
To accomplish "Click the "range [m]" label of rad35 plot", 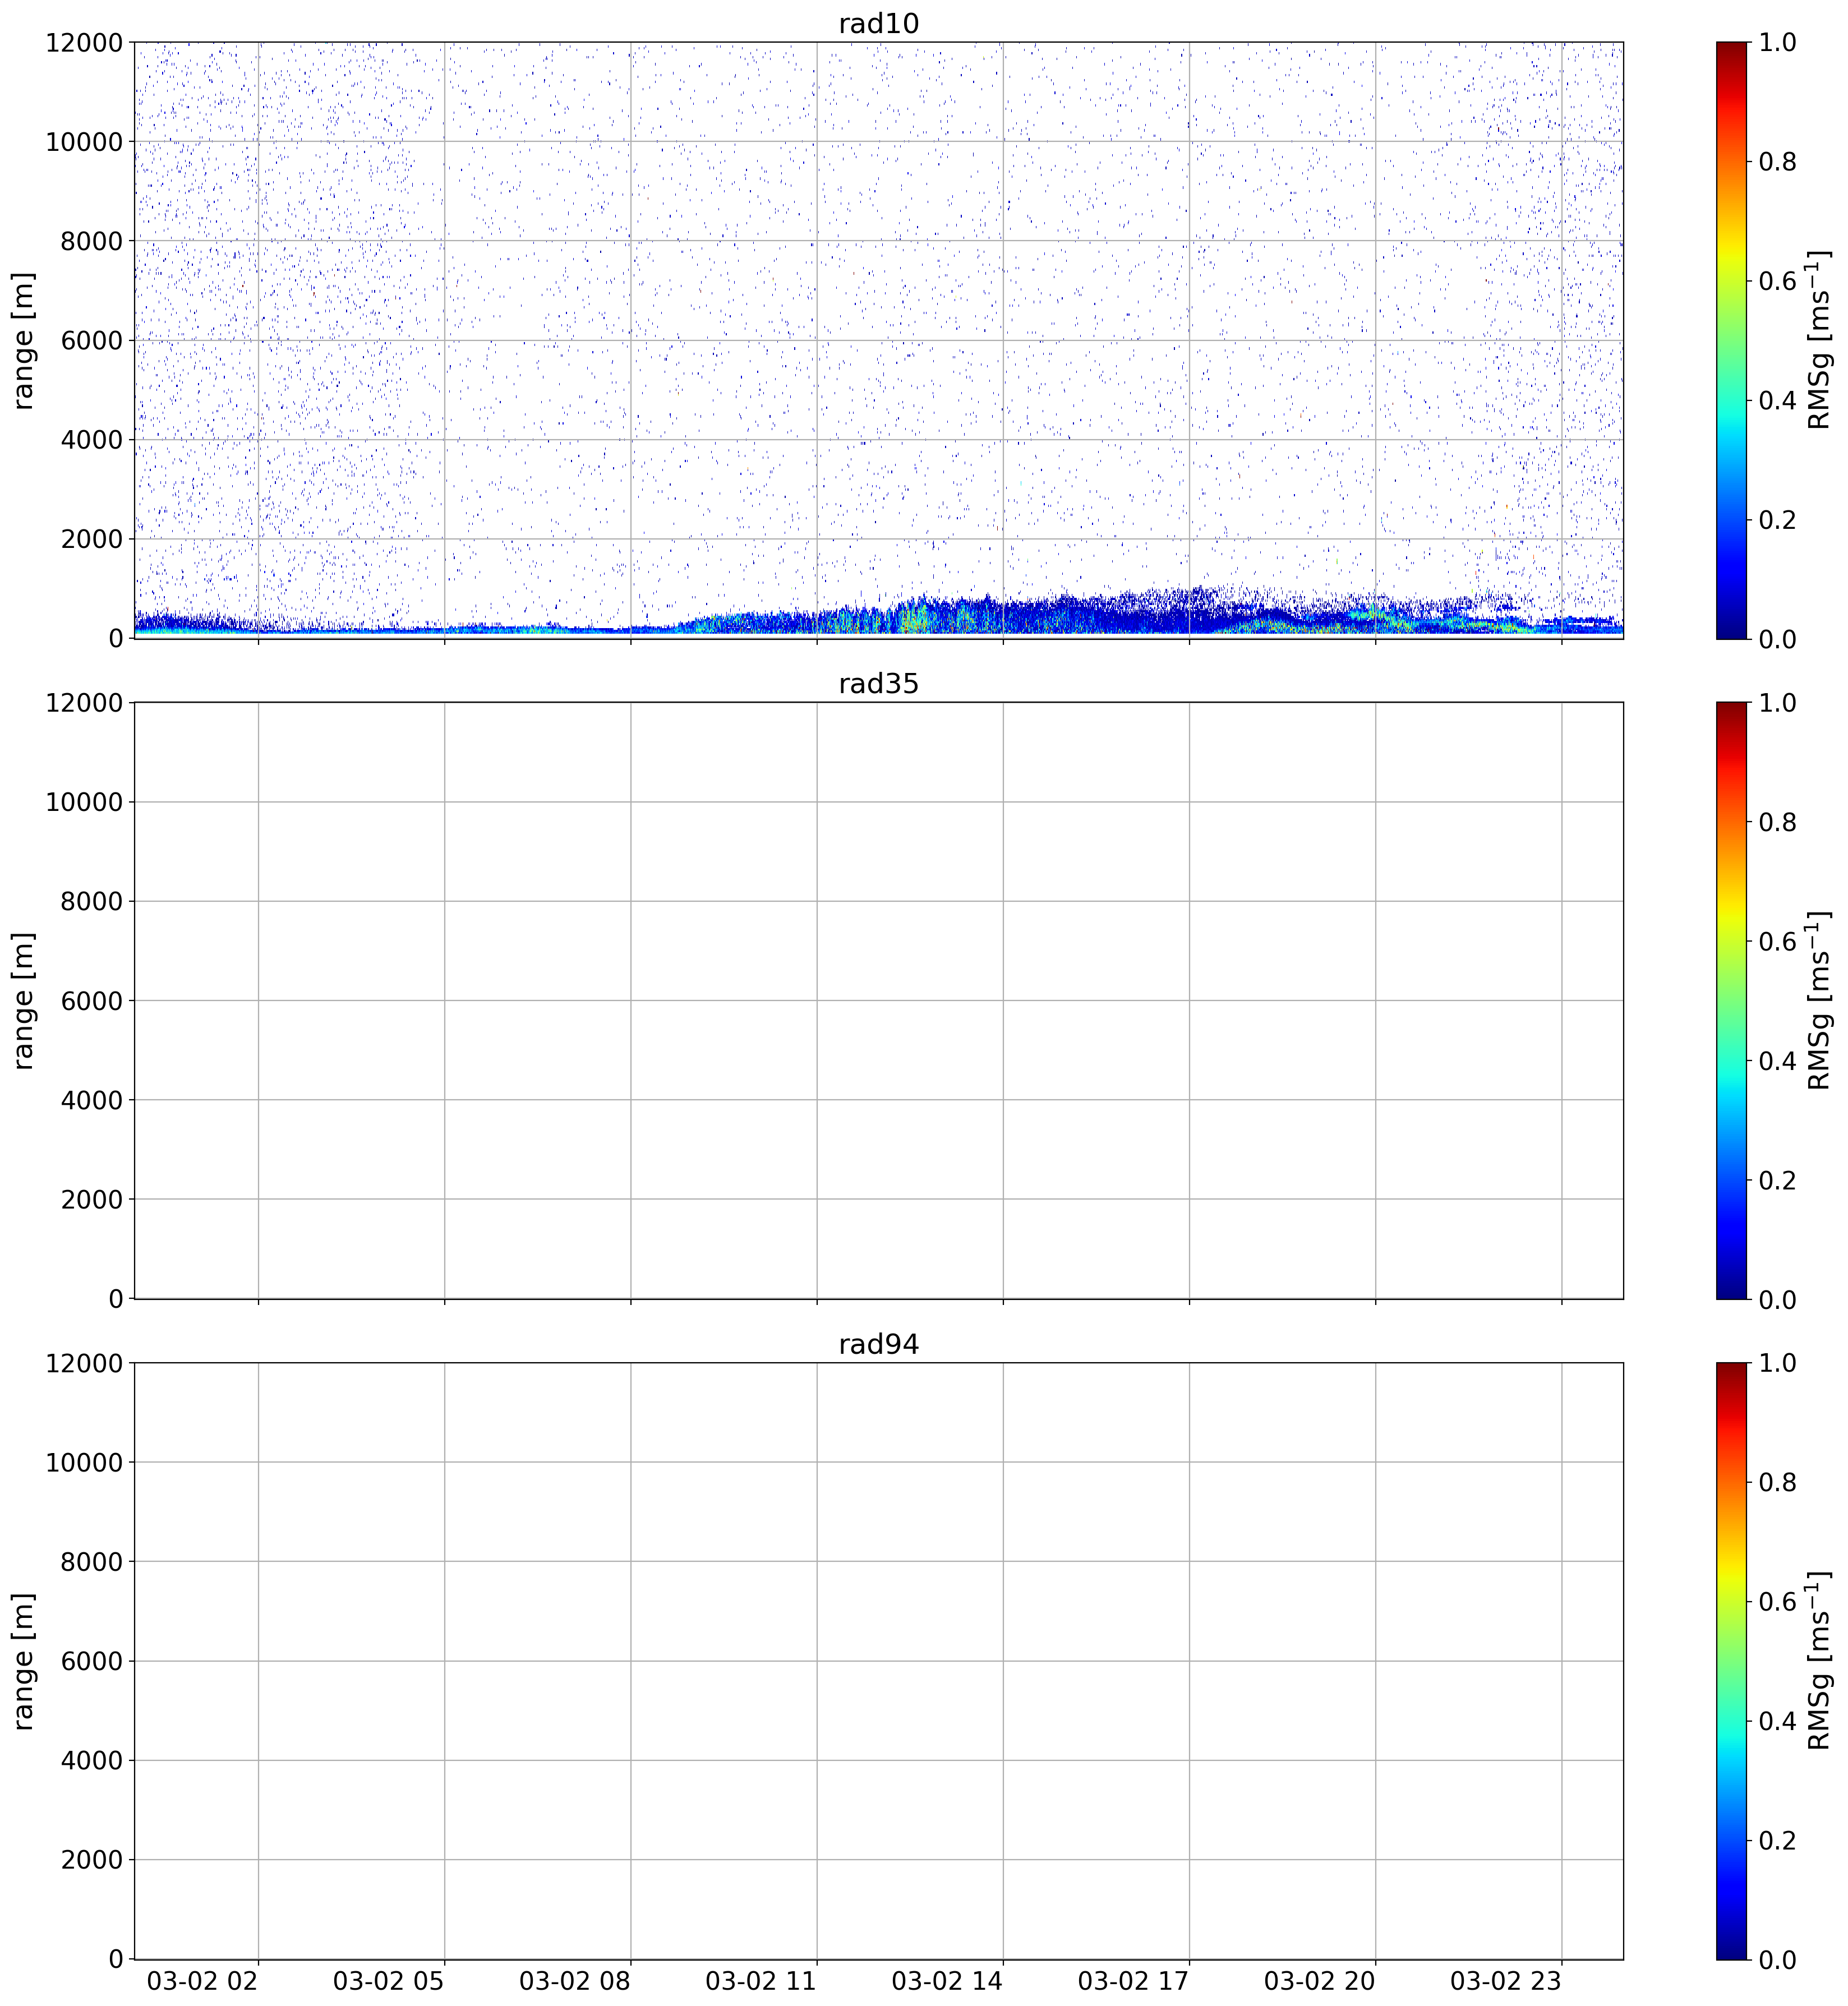I will (x=24, y=1000).
